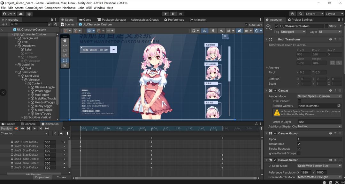Click the Add Keyframe icon in Animation
This screenshot has width=345, height=184.
pyautogui.click(x=61, y=133)
